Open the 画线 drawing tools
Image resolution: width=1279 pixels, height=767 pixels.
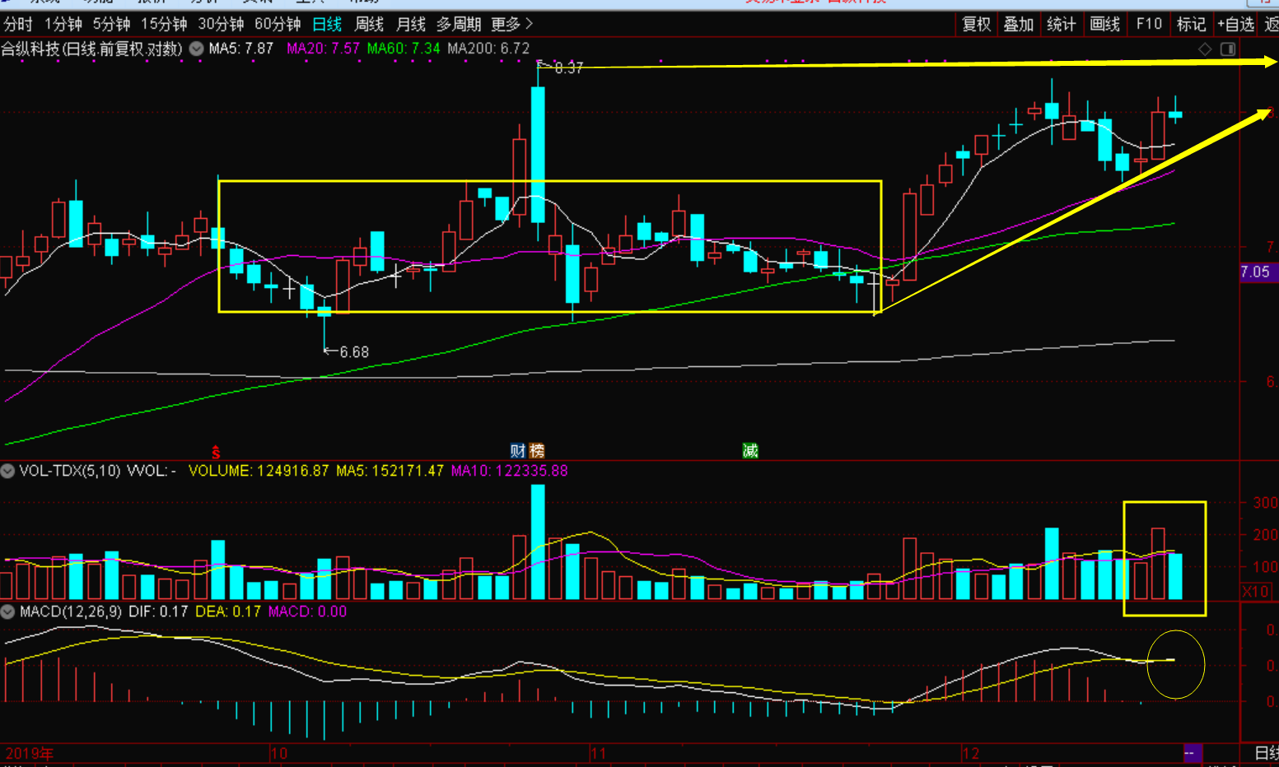1105,25
